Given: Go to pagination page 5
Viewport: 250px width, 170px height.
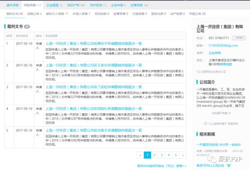Looking at the screenshot, I should tap(176, 155).
